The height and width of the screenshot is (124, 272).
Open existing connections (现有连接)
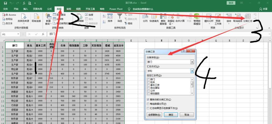36,18
